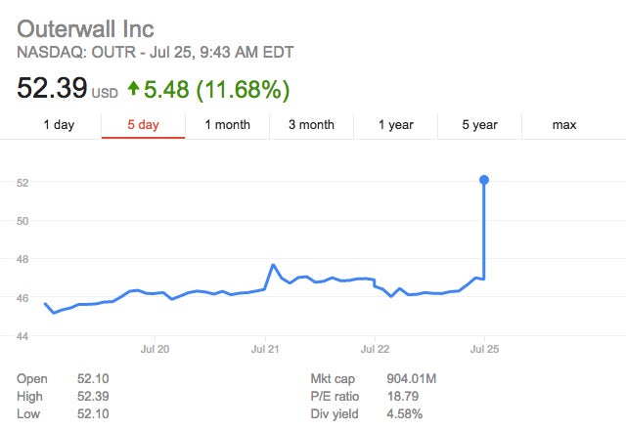Screen dimensions: 626x430
Task: Click the green up arrow icon
Action: (134, 89)
